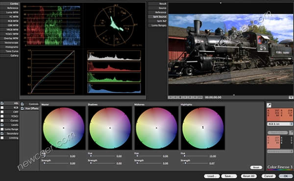
Task: Click the first playback transport button
Action: point(171,97)
